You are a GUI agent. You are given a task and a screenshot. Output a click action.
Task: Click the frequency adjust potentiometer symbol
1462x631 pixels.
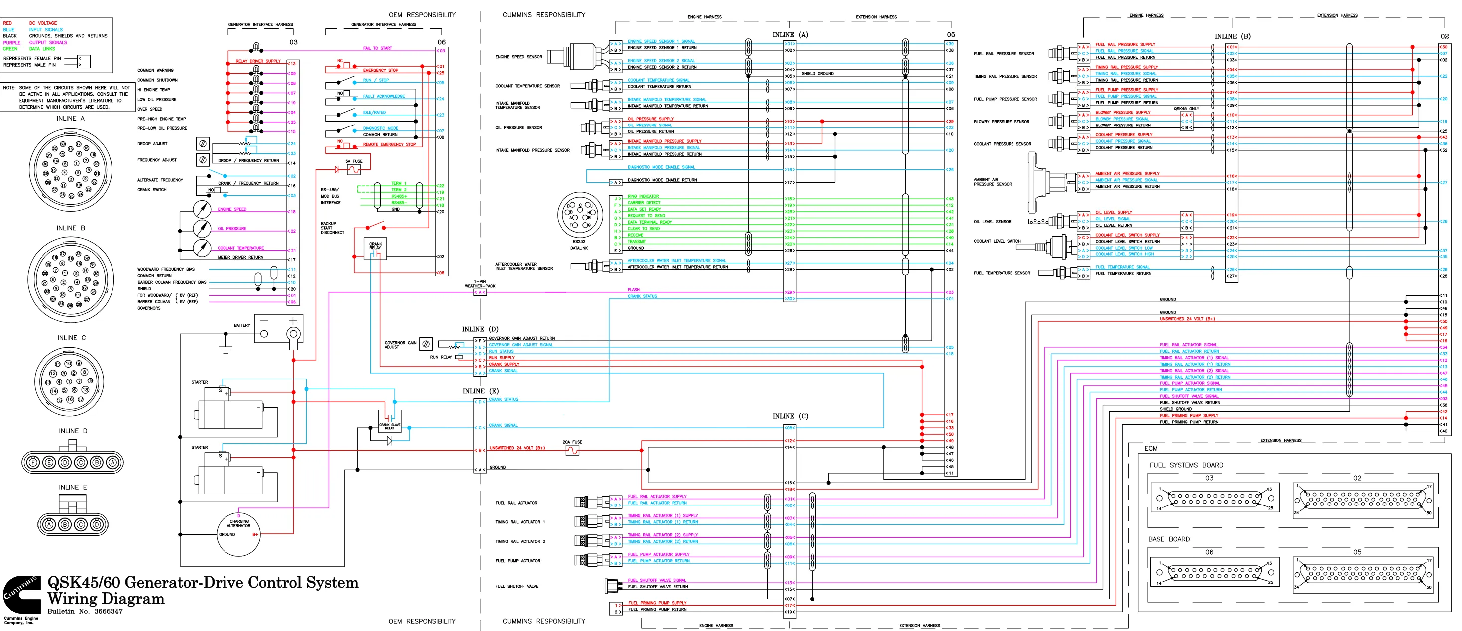(x=203, y=160)
